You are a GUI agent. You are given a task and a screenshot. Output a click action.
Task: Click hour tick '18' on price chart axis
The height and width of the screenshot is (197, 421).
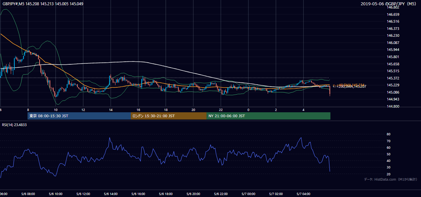(x=166, y=110)
